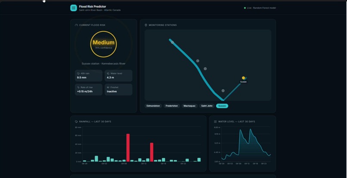The width and height of the screenshot is (347, 178).
Task: Click the Flood Risk Predictor wave logo
Action: [74, 8]
